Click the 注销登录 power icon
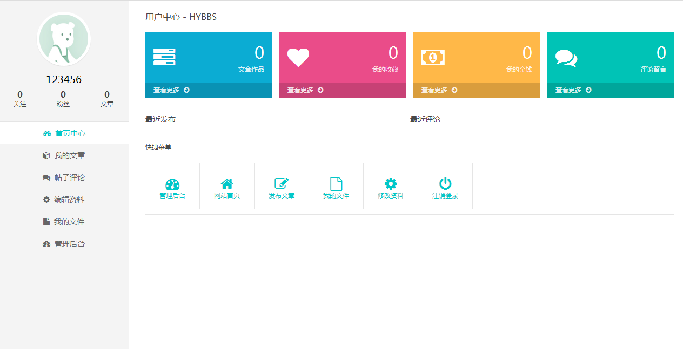Viewport: 683px width, 349px height. pyautogui.click(x=445, y=184)
